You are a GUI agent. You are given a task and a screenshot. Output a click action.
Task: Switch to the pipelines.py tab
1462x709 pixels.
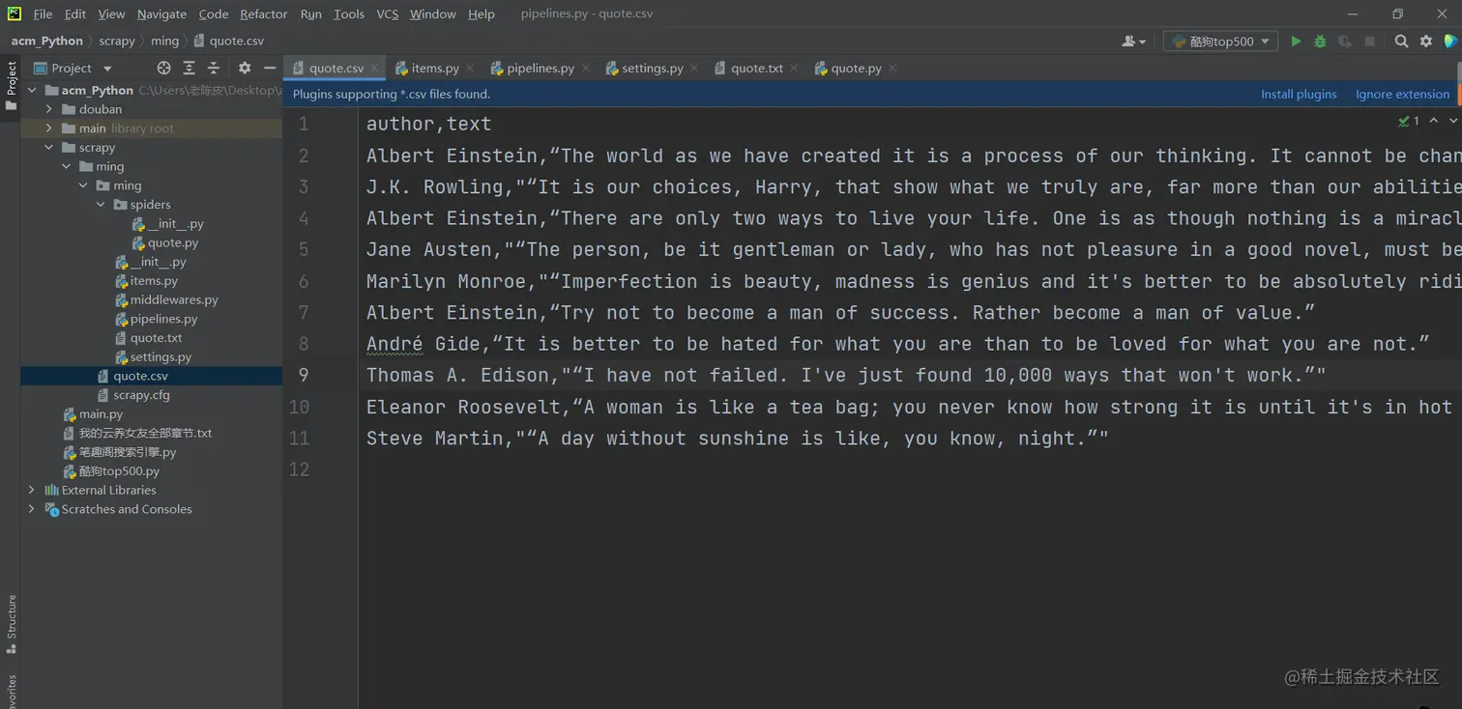click(541, 68)
